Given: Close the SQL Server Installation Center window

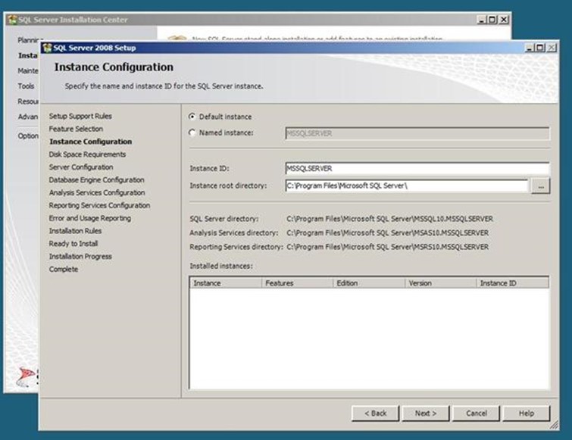Looking at the screenshot, I should (x=504, y=20).
